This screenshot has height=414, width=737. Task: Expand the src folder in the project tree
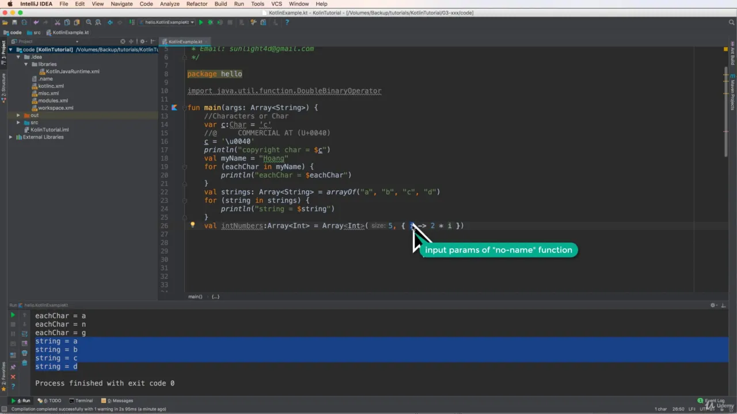click(18, 122)
